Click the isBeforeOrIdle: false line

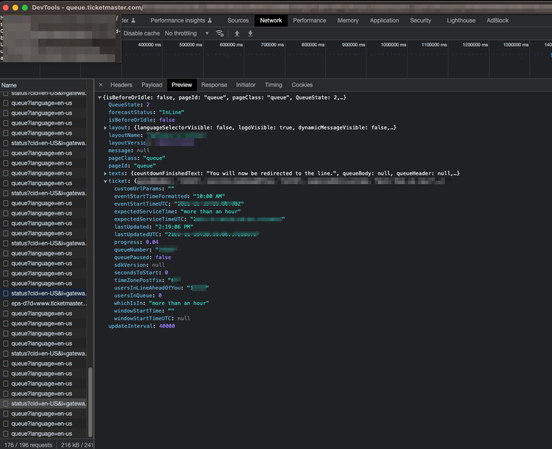point(141,120)
